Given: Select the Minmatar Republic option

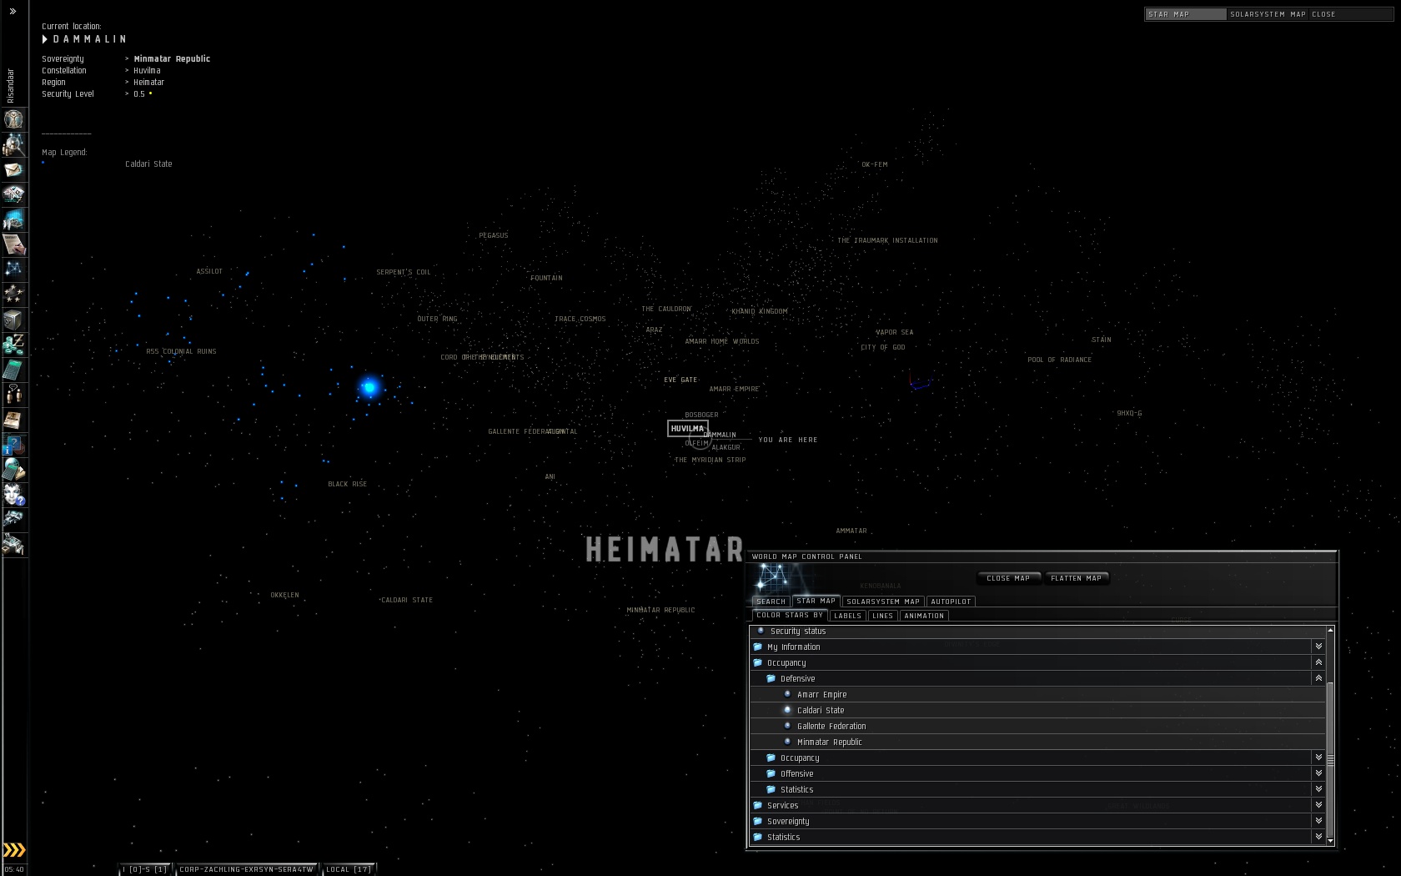Looking at the screenshot, I should tap(830, 743).
